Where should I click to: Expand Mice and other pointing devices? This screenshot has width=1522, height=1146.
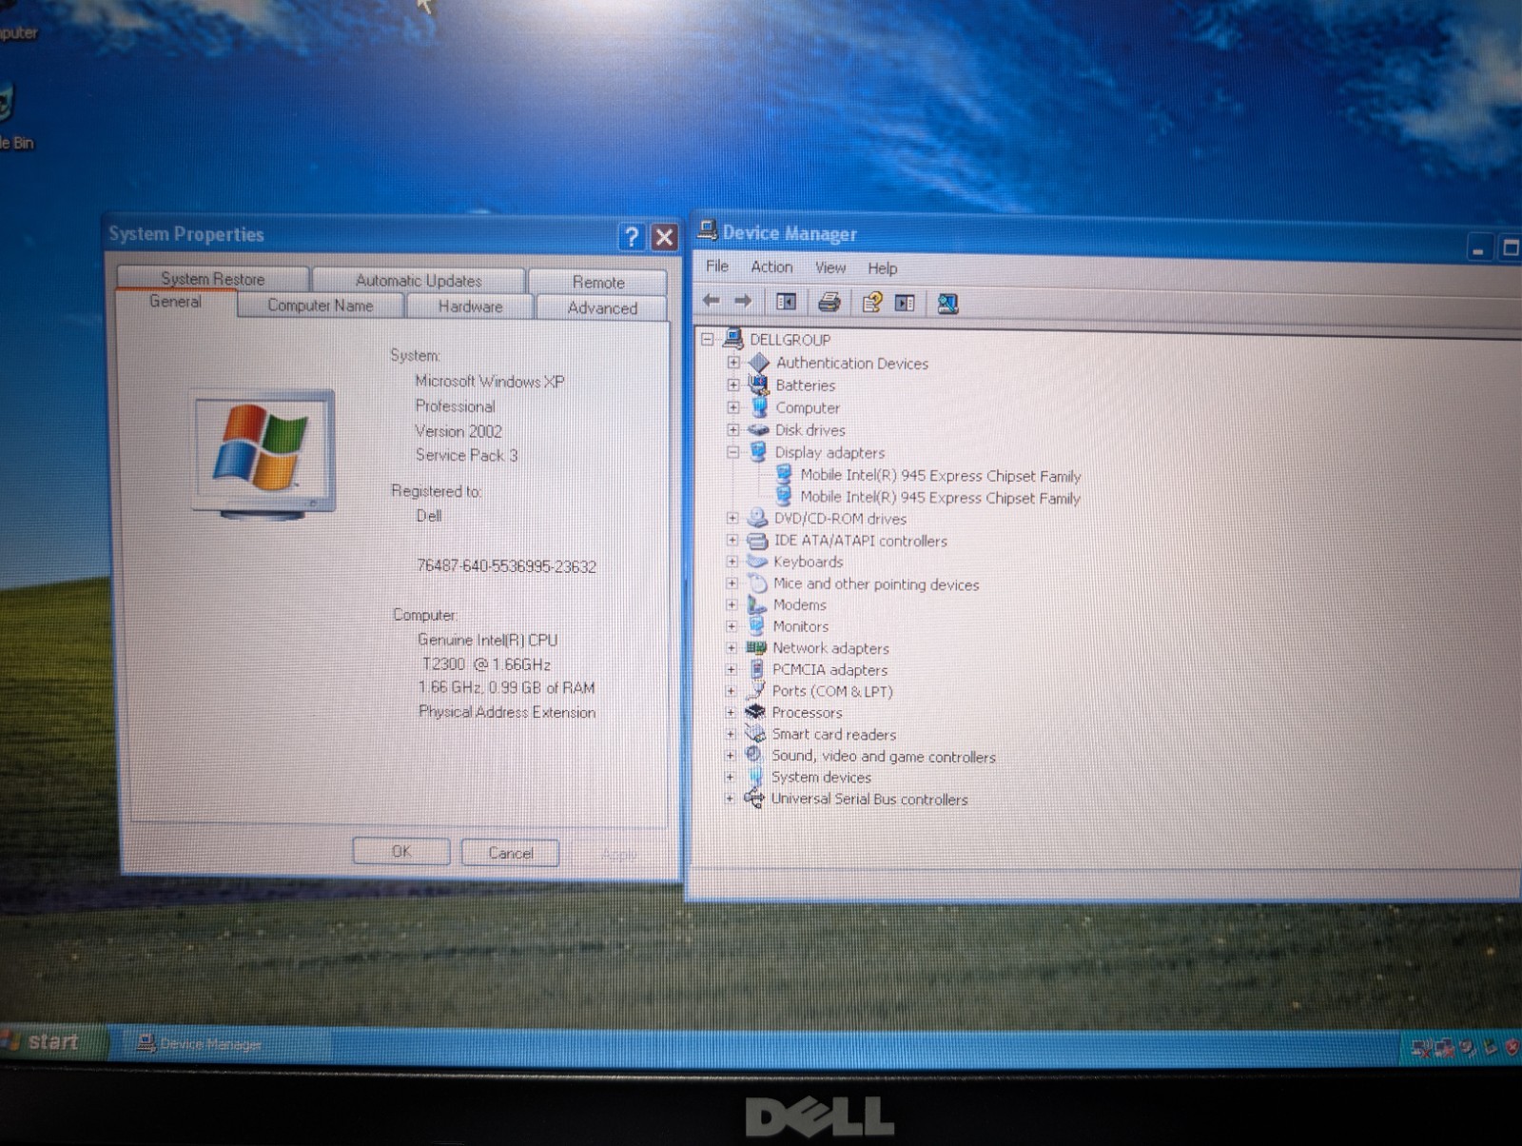coord(732,583)
